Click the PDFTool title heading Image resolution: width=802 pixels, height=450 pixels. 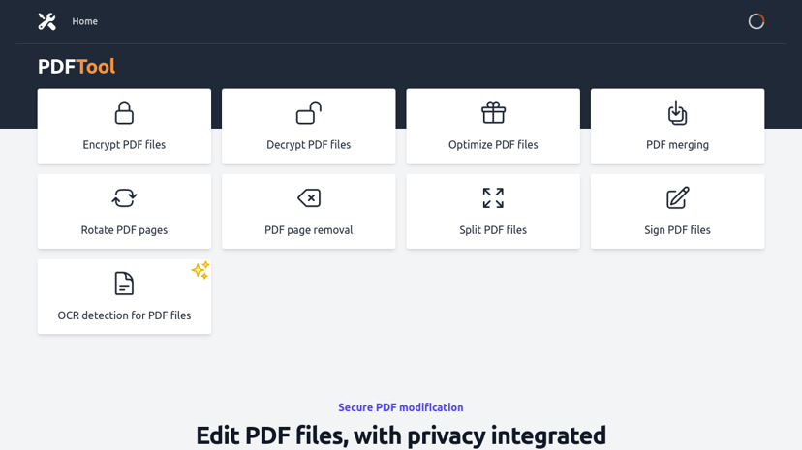click(77, 67)
